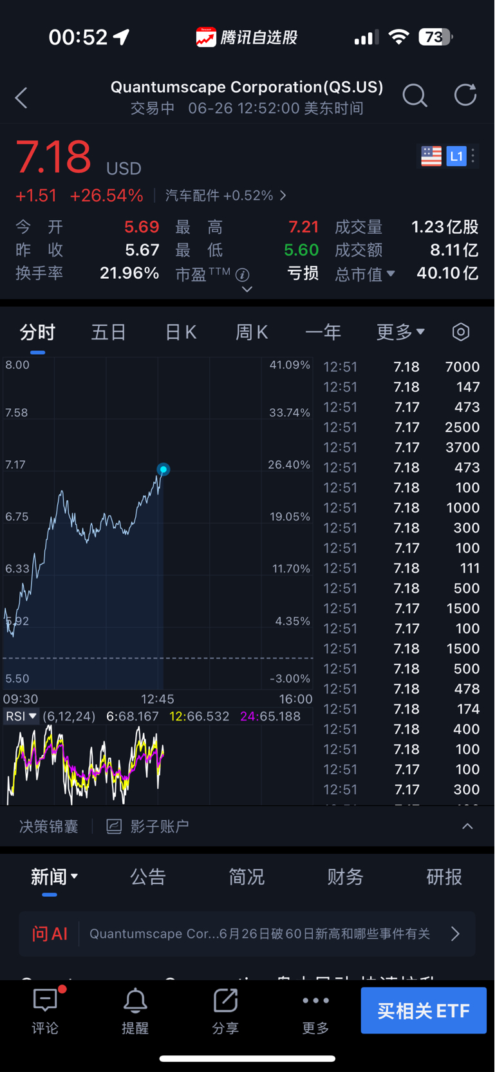
Task: Show the 一年 one-year chart
Action: pos(323,332)
